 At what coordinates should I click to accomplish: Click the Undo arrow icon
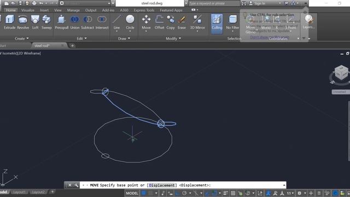[41, 3]
